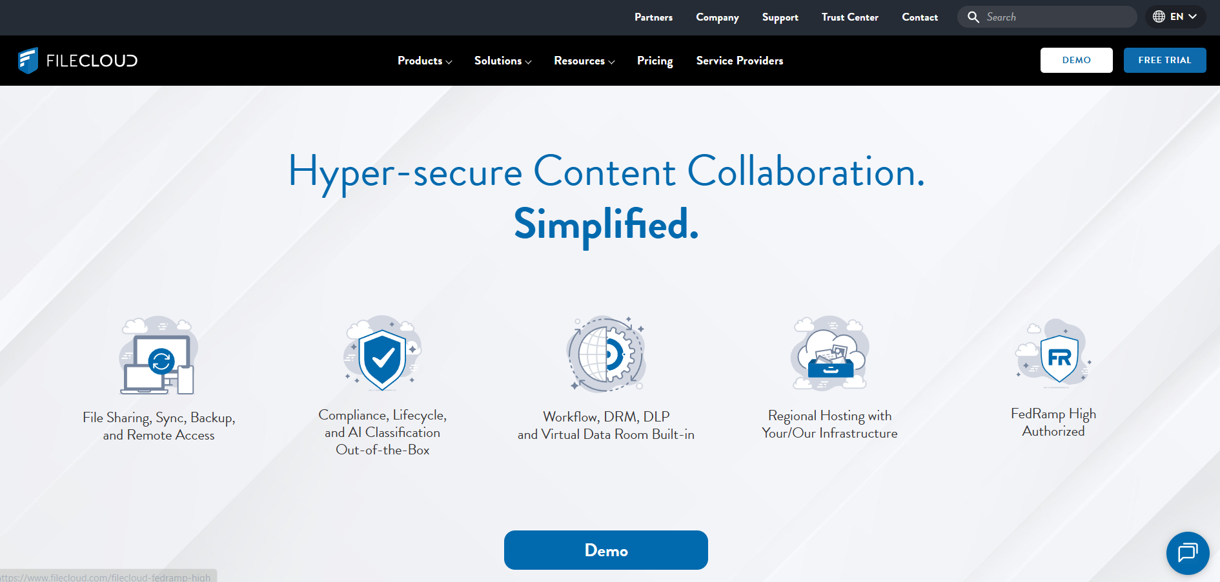Click the FileCloud logo

tap(77, 61)
